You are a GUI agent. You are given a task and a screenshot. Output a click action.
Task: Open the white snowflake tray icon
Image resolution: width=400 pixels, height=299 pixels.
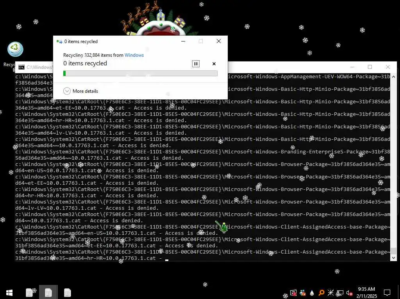(330, 293)
